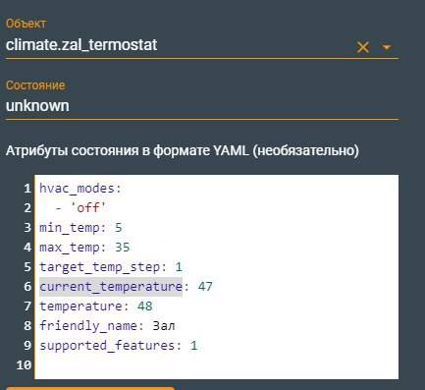Click the YAML attributes heading text

coord(183,150)
